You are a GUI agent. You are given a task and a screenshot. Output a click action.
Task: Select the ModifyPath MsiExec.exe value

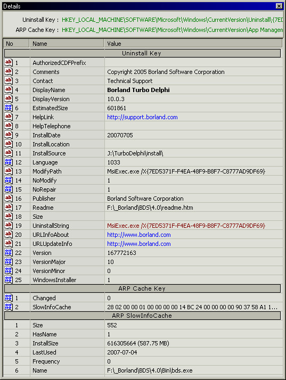[186, 171]
